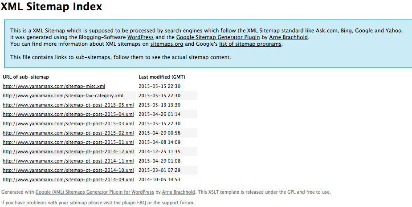Open sitemap-pt-post-2015-02.xml sub-sitemap

pyautogui.click(x=68, y=133)
